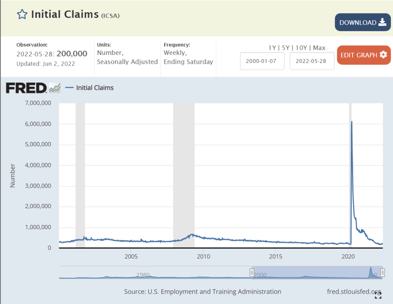Click the 1980 area in timeline navigator

point(143,274)
